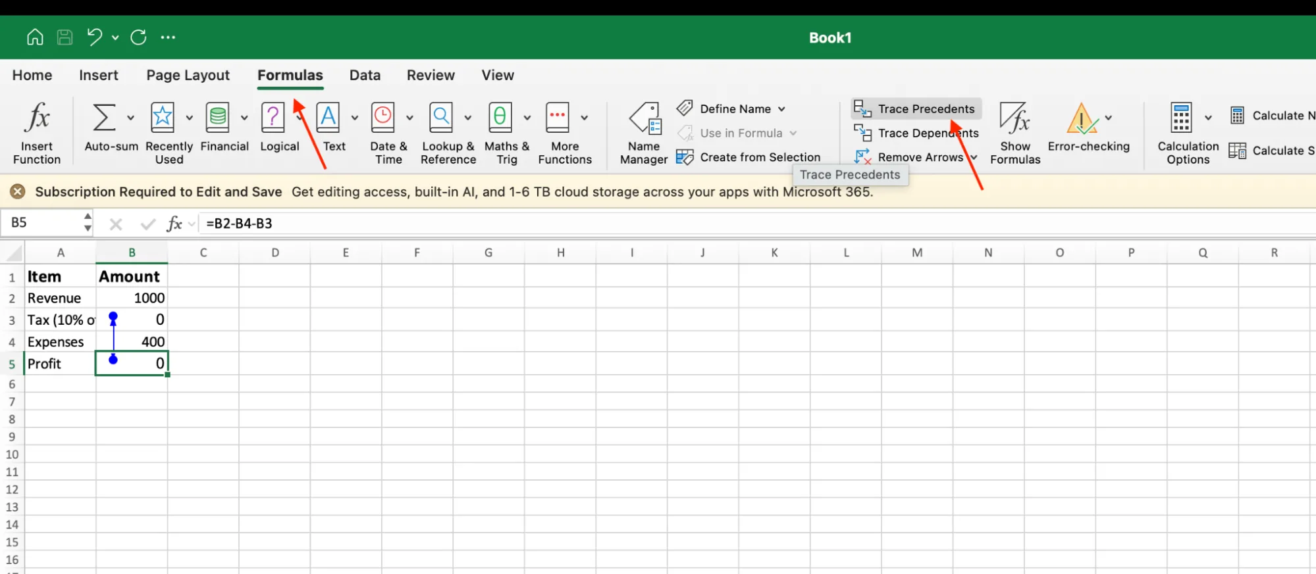Click the Trace Dependents icon
The width and height of the screenshot is (1316, 574).
click(862, 133)
